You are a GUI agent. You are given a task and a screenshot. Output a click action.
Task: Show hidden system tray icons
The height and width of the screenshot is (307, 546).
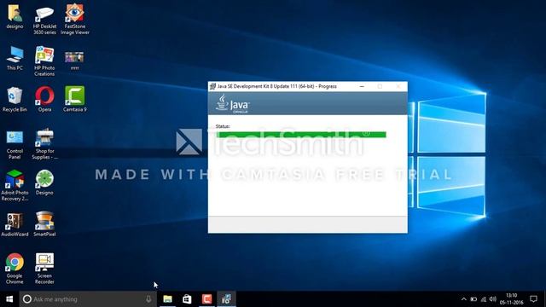464,299
